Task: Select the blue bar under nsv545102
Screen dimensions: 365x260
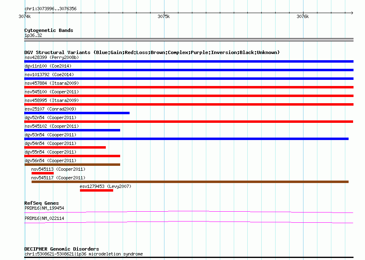Action: [x=72, y=130]
